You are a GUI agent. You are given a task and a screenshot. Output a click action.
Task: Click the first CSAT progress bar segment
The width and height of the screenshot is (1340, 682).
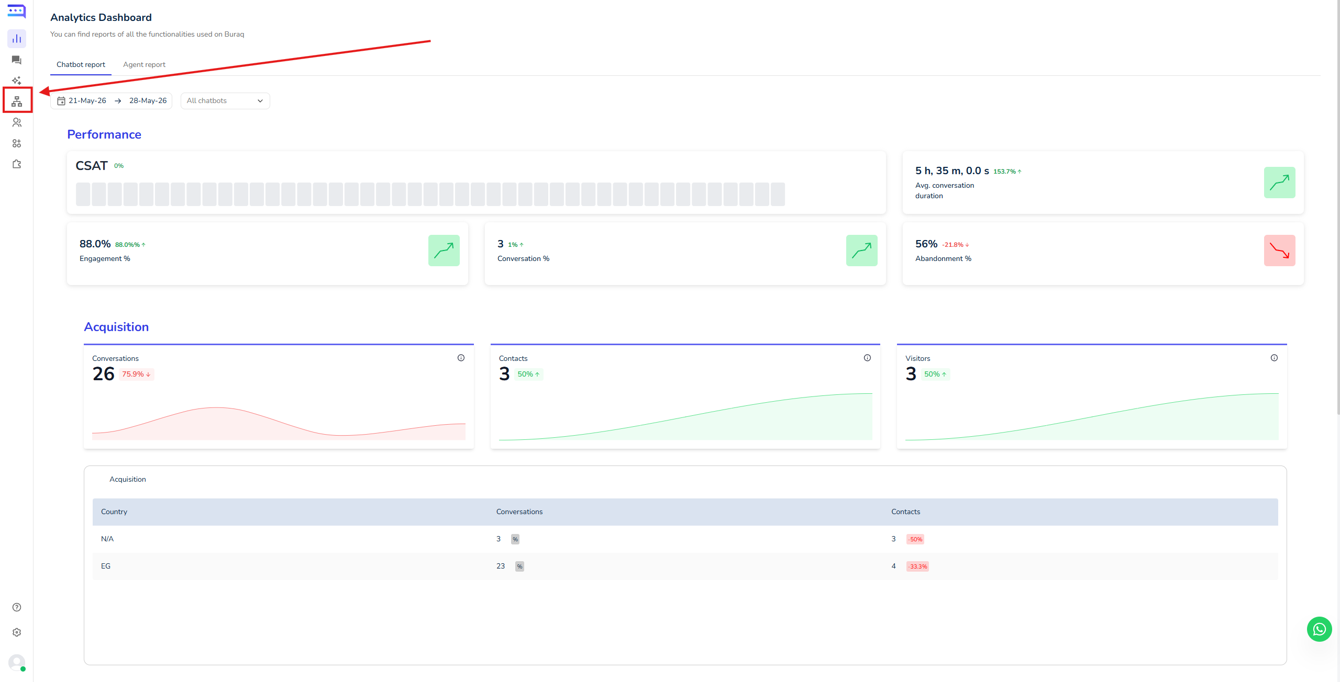83,194
